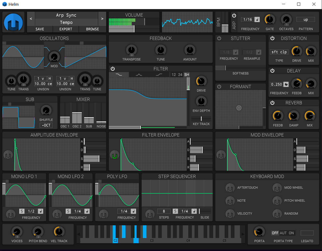Viewport: 322px width, 251px height.
Task: Set porta type to AUT
Action: tap(283, 233)
